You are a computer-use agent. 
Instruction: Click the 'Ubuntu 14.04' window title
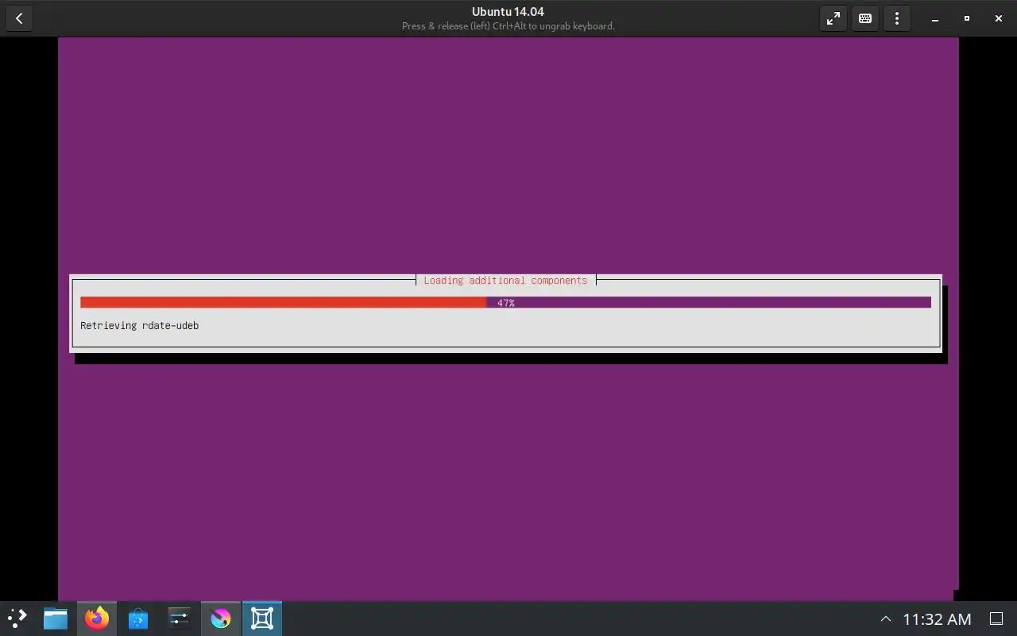508,11
